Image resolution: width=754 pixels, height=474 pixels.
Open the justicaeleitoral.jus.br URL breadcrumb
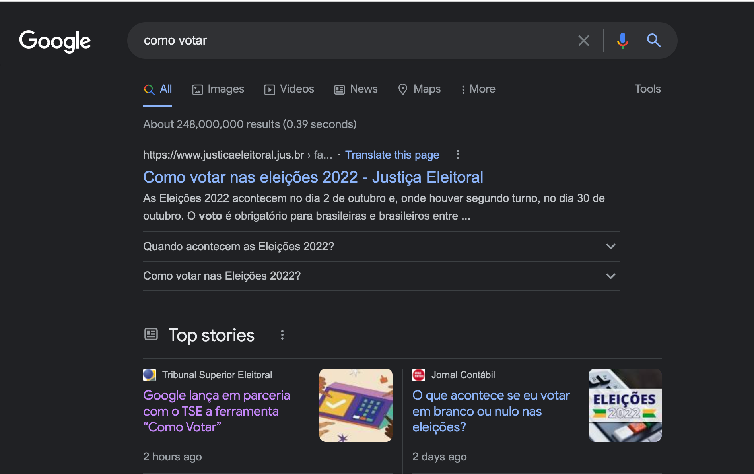coord(237,155)
